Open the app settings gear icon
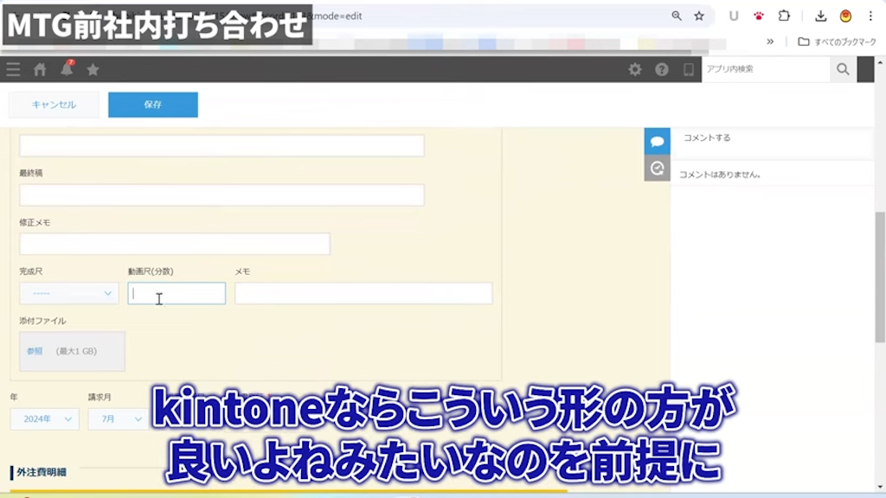886x498 pixels. pyautogui.click(x=635, y=69)
